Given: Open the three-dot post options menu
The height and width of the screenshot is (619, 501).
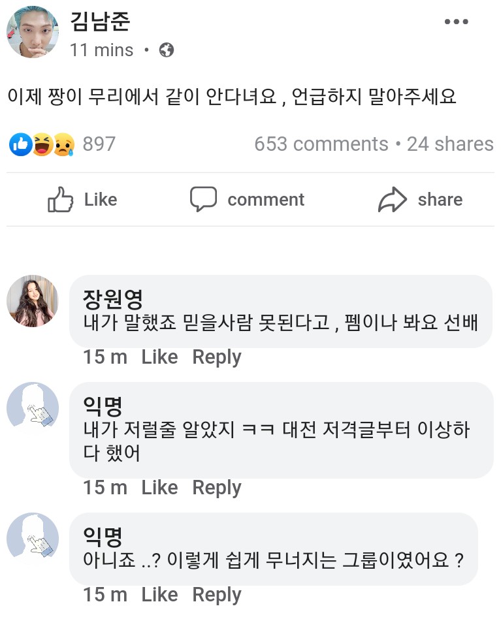Looking at the screenshot, I should tap(456, 22).
